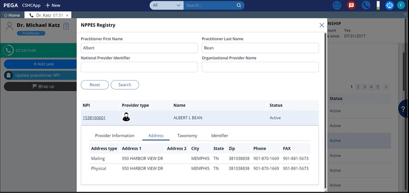Click the Wrap up button
This screenshot has width=409, height=193.
pyautogui.click(x=40, y=86)
